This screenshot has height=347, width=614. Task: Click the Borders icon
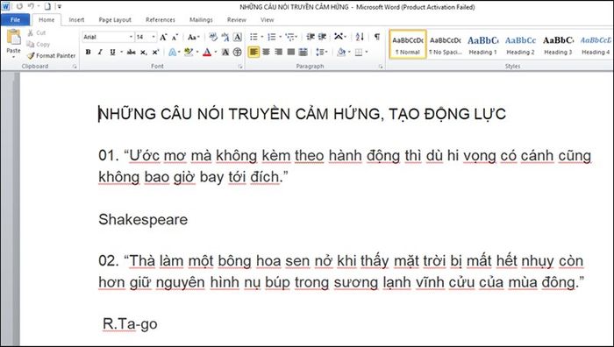[359, 52]
